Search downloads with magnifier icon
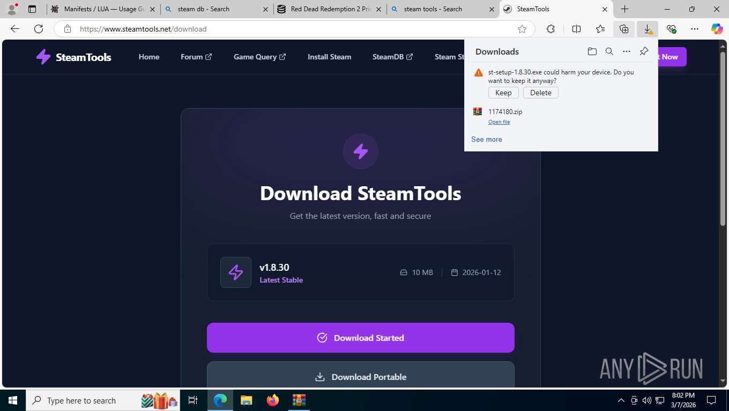This screenshot has width=729, height=411. (609, 51)
